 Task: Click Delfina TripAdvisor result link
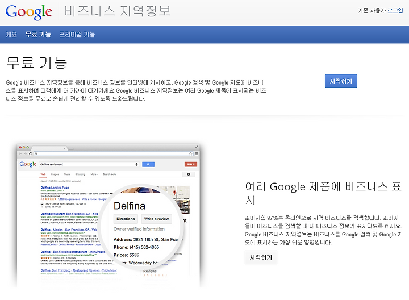tap(79, 270)
